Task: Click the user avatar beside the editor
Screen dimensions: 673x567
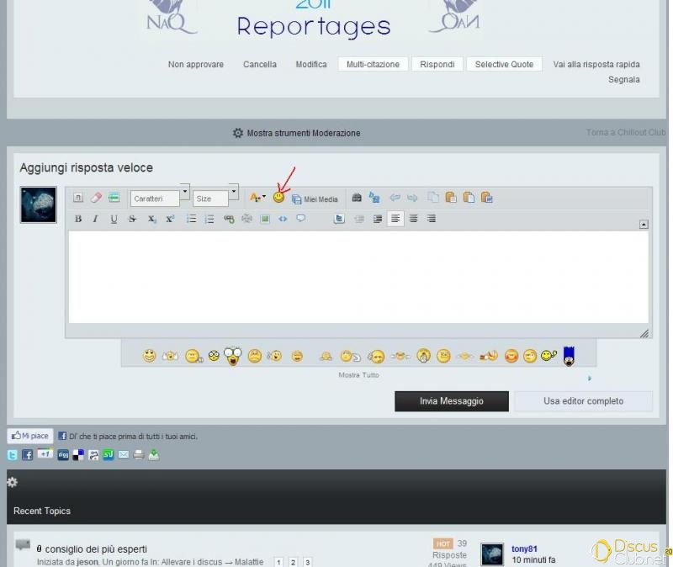Action: (x=38, y=204)
